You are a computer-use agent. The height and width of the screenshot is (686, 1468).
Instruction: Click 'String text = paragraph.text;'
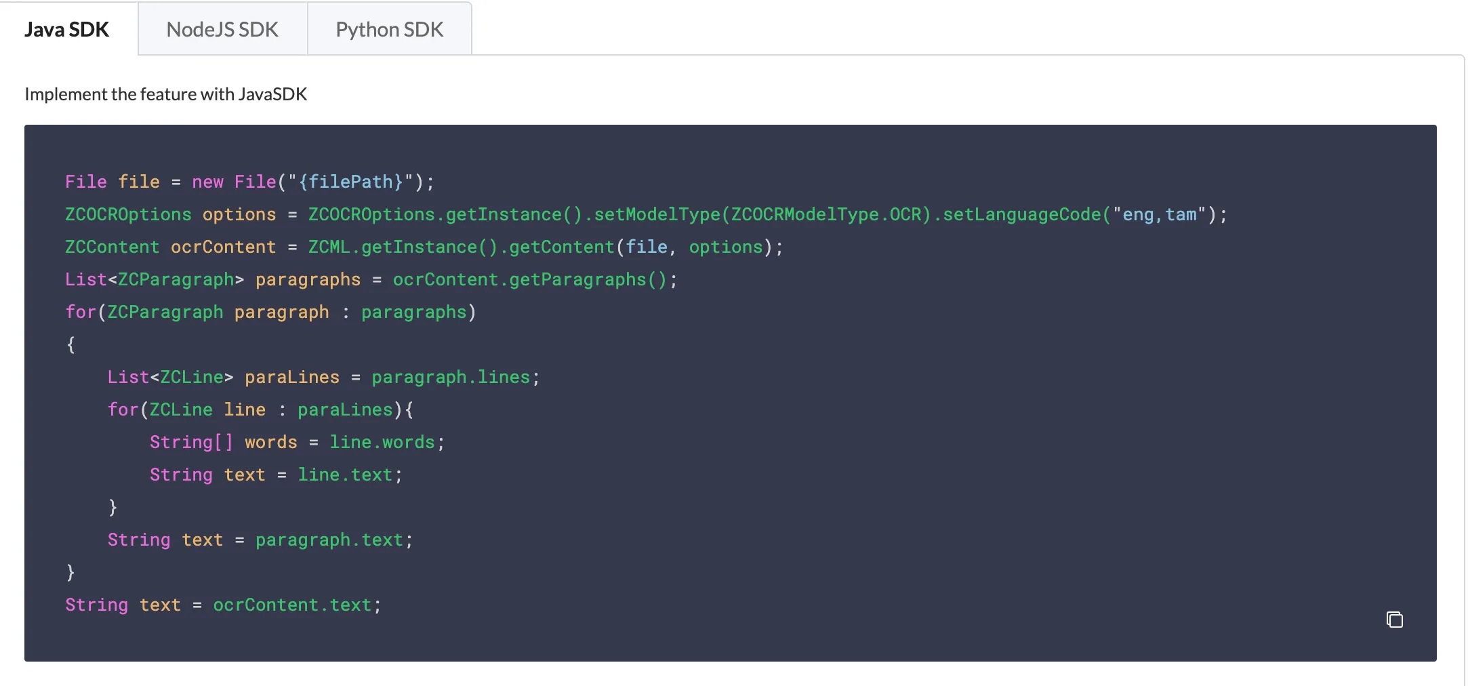click(x=260, y=540)
